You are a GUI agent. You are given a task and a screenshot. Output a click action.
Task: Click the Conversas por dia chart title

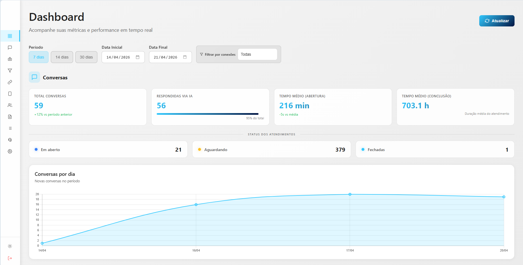point(55,174)
